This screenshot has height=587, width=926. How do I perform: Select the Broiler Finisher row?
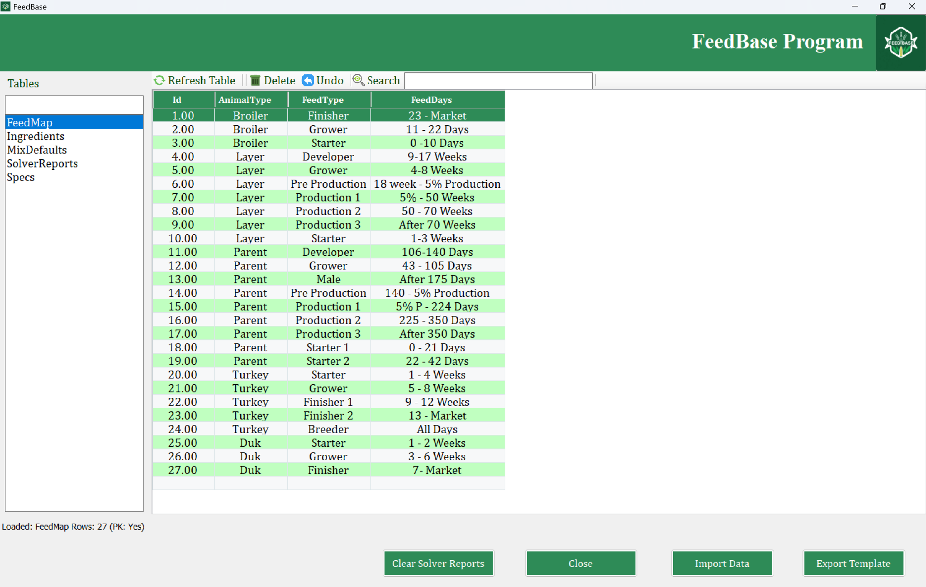point(328,115)
